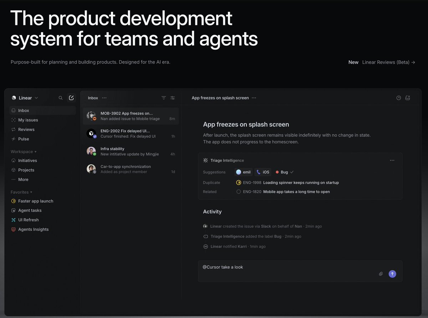Send the comment with purple arrow button
The width and height of the screenshot is (428, 318).
(392, 274)
